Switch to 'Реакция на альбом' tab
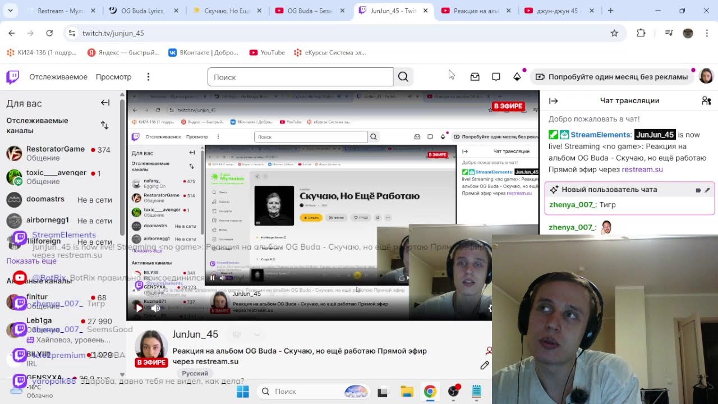Image resolution: width=718 pixels, height=404 pixels. [x=477, y=11]
